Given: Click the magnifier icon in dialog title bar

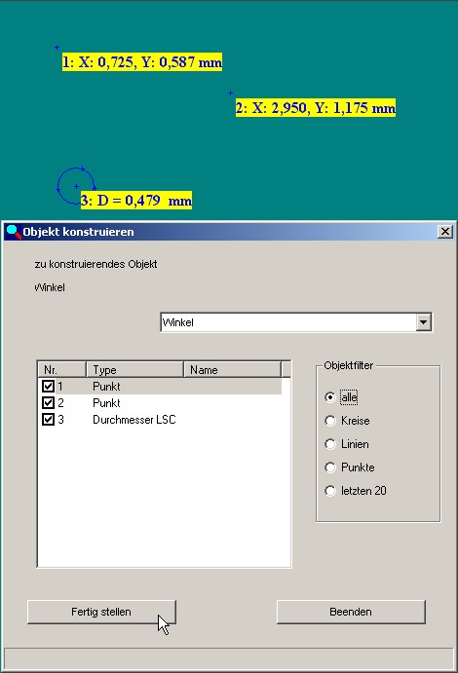Looking at the screenshot, I should coord(14,232).
